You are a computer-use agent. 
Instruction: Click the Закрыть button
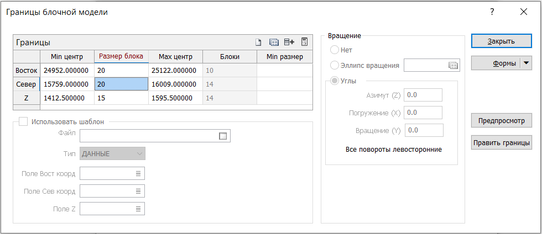coord(501,41)
